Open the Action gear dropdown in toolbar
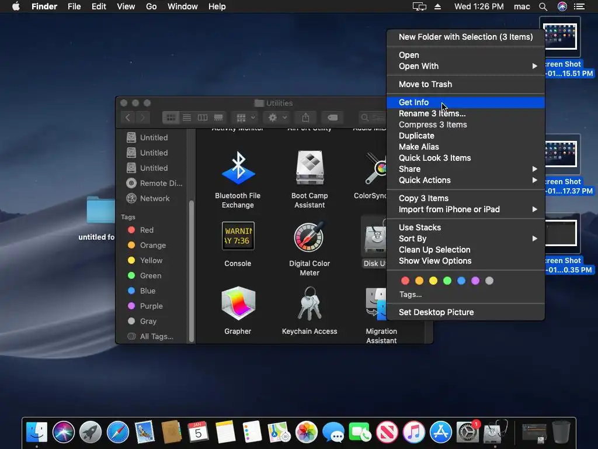Screen dimensions: 598x449 (x=277, y=118)
